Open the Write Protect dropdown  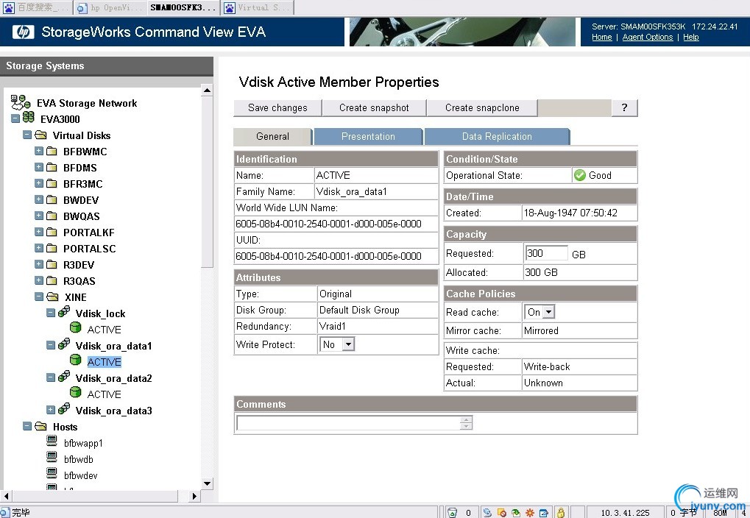pos(348,344)
